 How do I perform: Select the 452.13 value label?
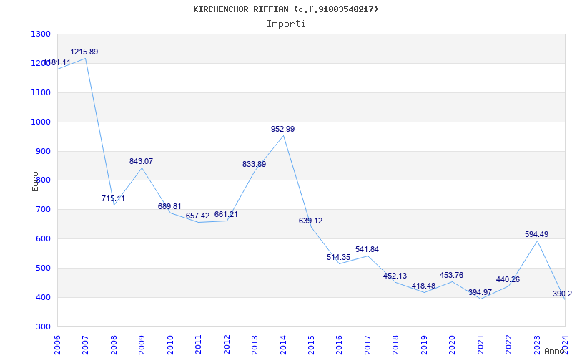[x=395, y=276]
